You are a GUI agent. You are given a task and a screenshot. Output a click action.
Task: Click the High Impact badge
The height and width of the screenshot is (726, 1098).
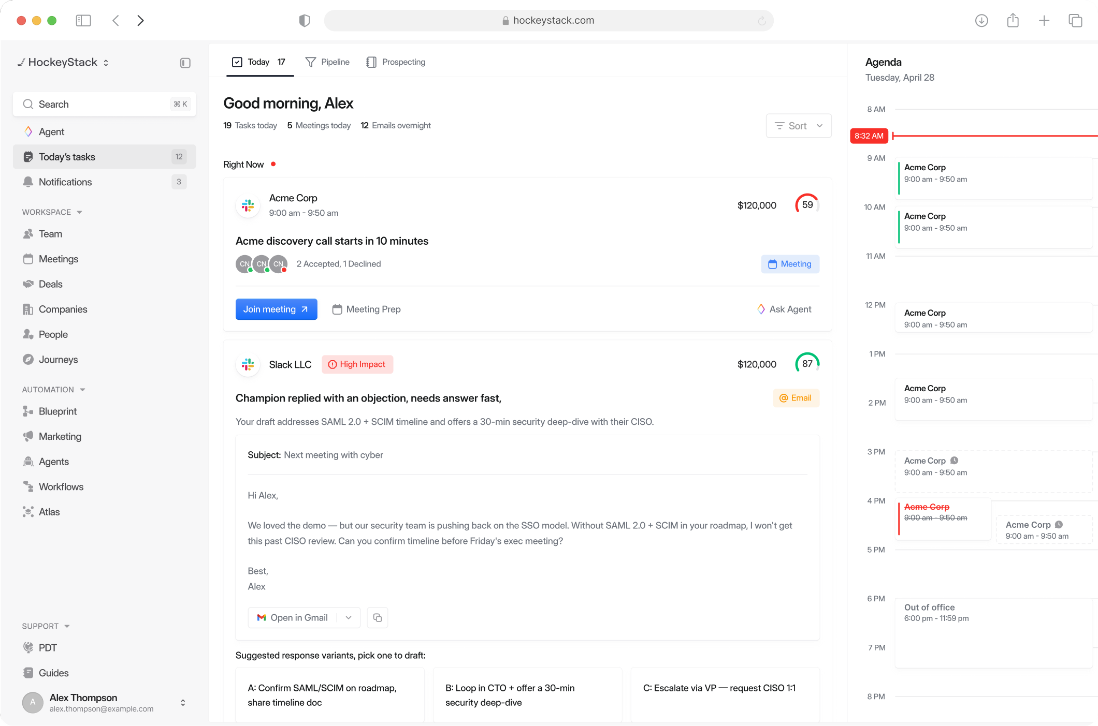tap(357, 364)
